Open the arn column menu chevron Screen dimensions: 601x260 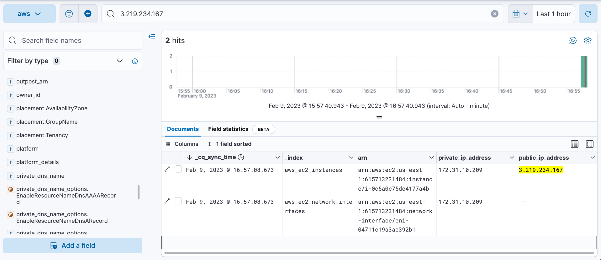coord(431,157)
